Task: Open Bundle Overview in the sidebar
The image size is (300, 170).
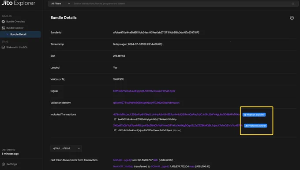Action: (x=16, y=22)
